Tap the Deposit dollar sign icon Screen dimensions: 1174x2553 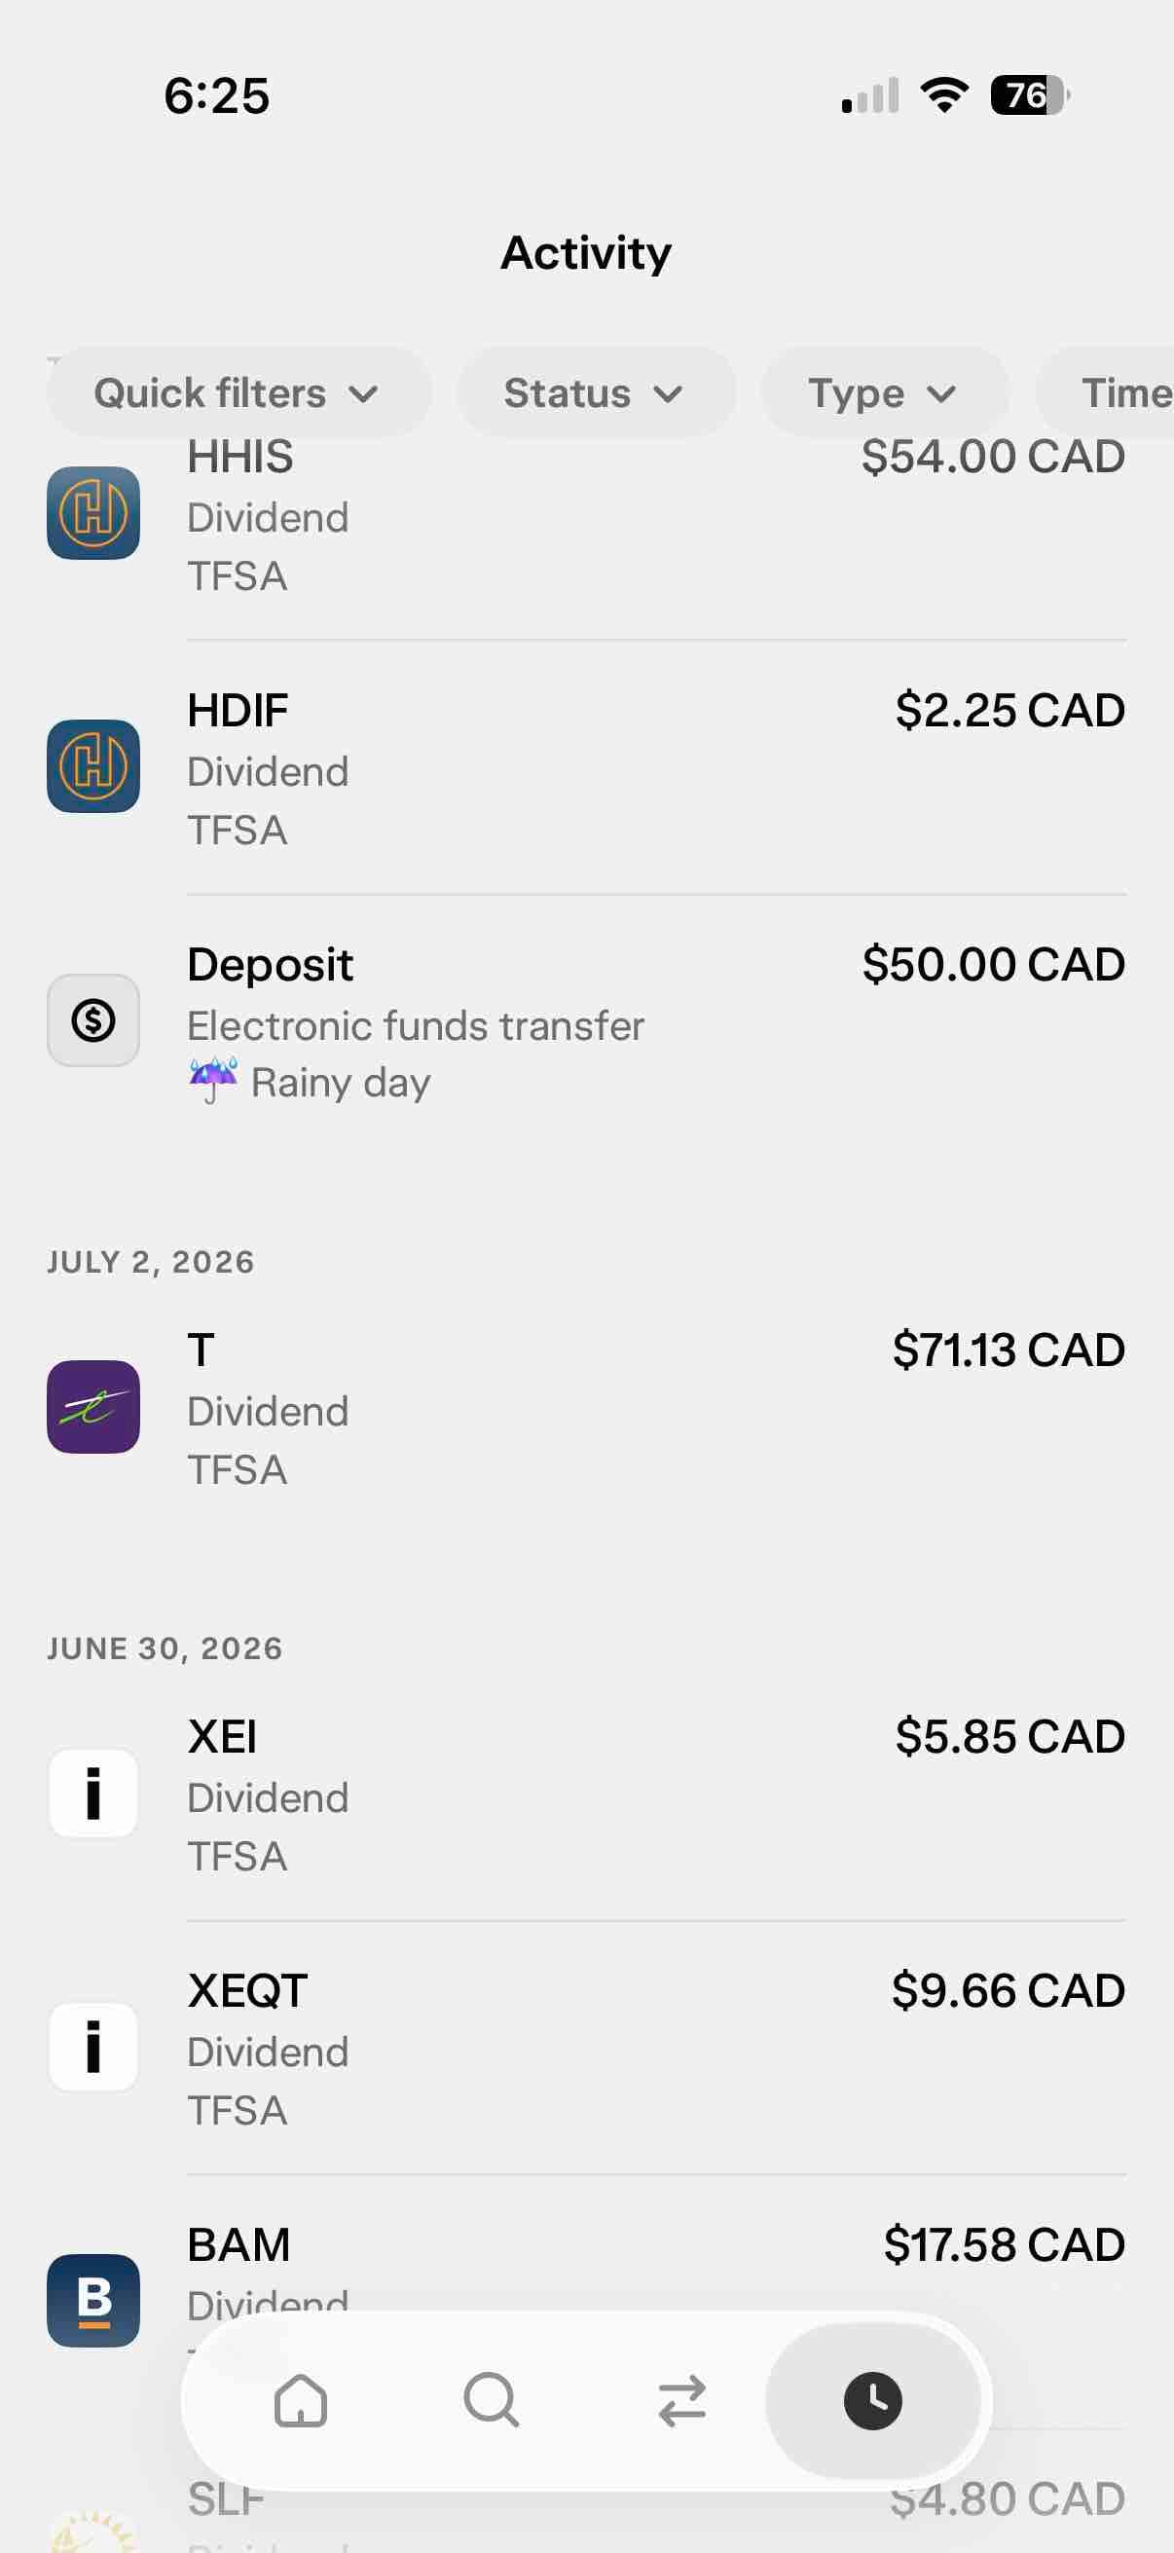point(93,1019)
